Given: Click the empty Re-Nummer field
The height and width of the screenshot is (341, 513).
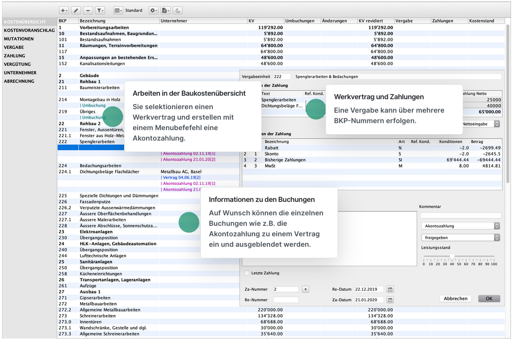Looking at the screenshot, I should [286, 300].
